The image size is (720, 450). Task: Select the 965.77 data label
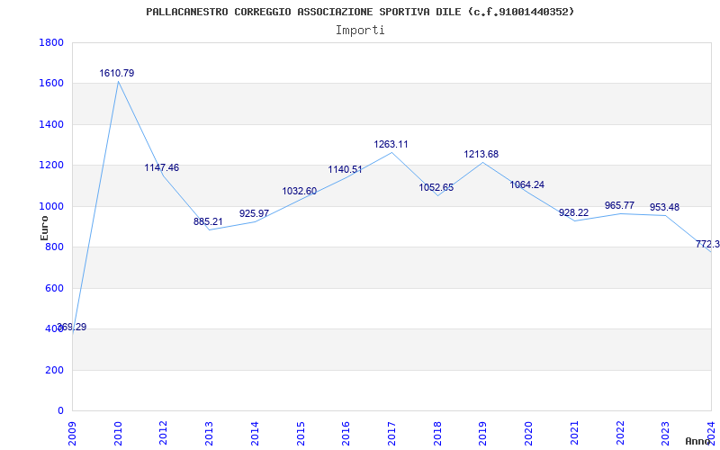[x=619, y=205]
